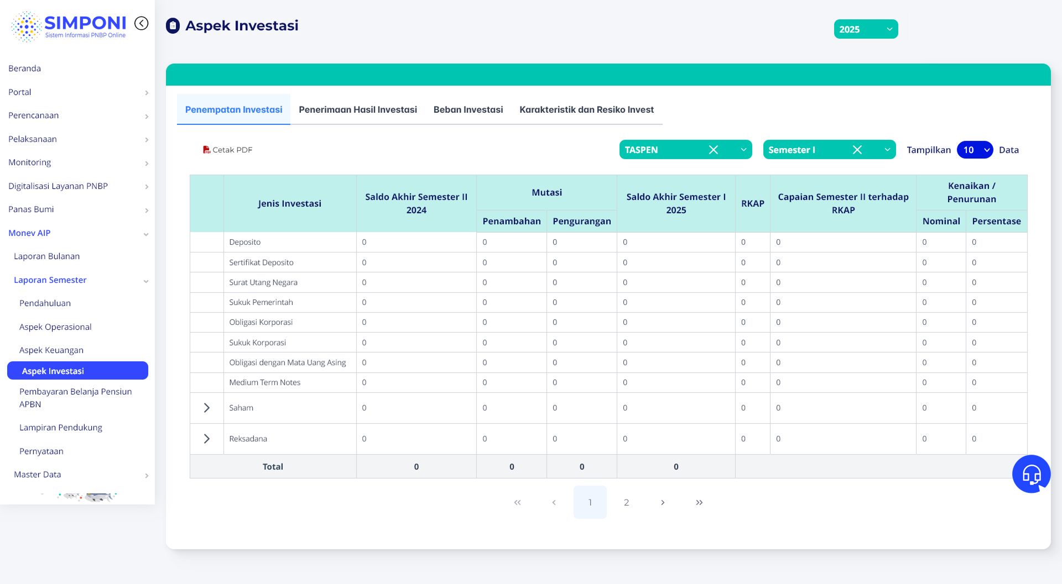Open Beranda in the sidebar
The width and height of the screenshot is (1062, 584).
point(24,69)
